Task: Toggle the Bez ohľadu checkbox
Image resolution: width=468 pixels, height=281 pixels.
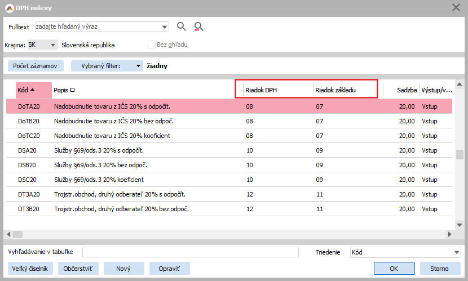Action: [x=151, y=44]
